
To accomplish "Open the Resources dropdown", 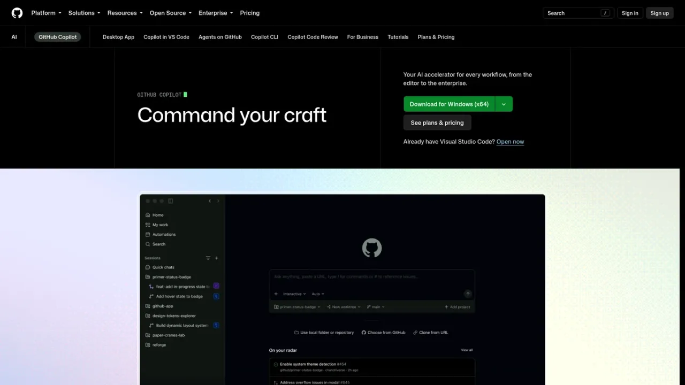I will [x=125, y=13].
